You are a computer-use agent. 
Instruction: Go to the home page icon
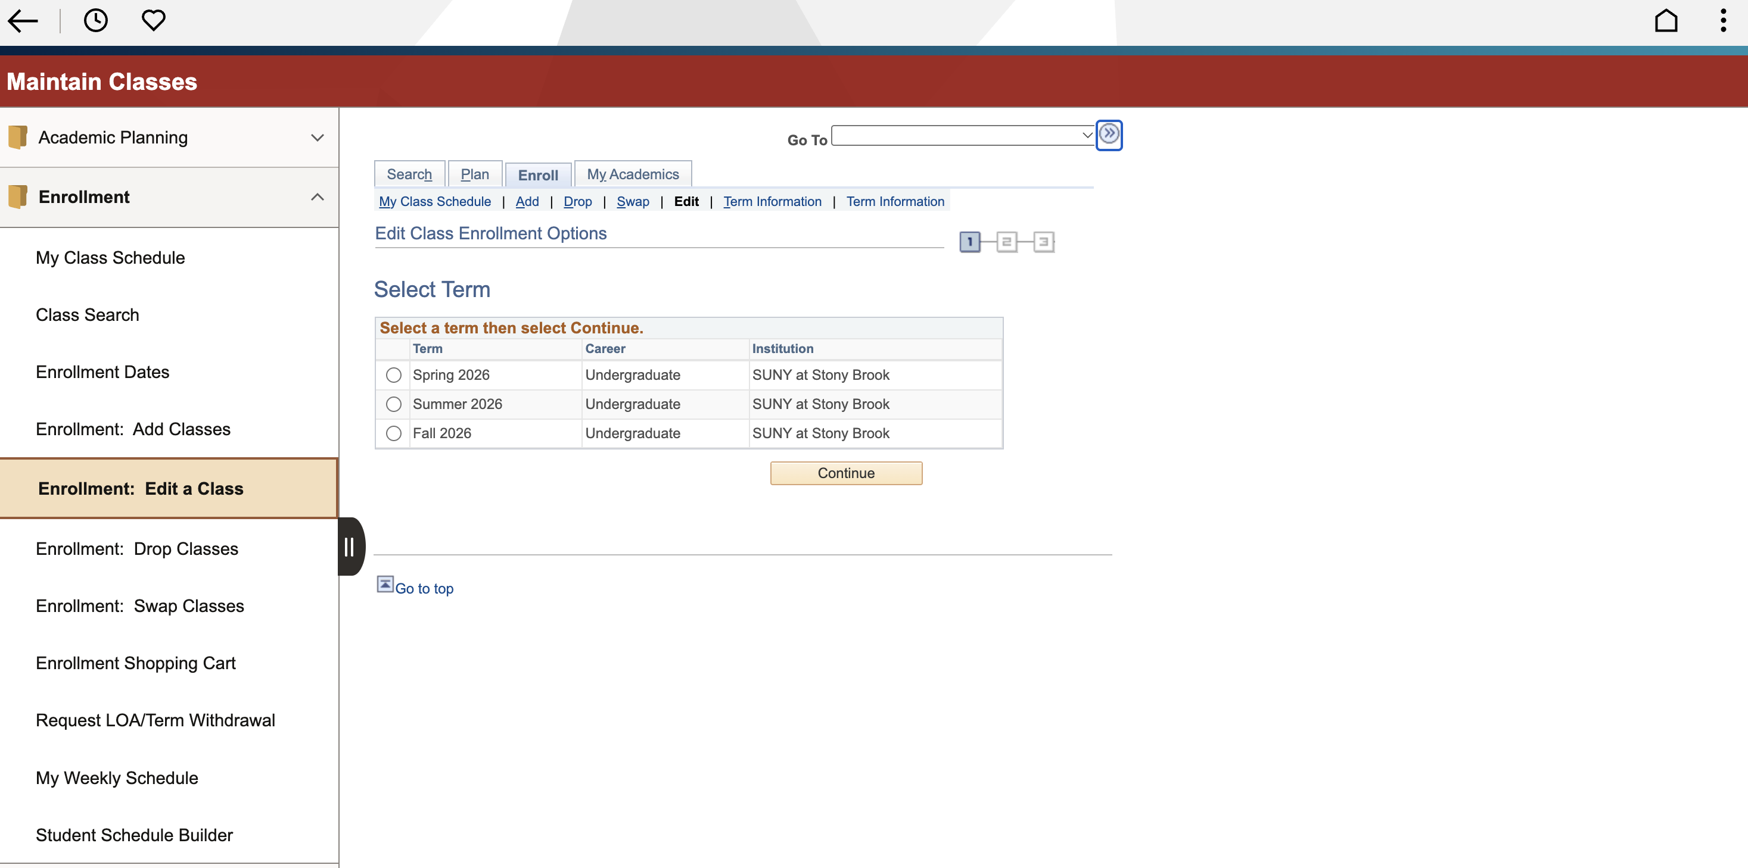click(x=1666, y=21)
